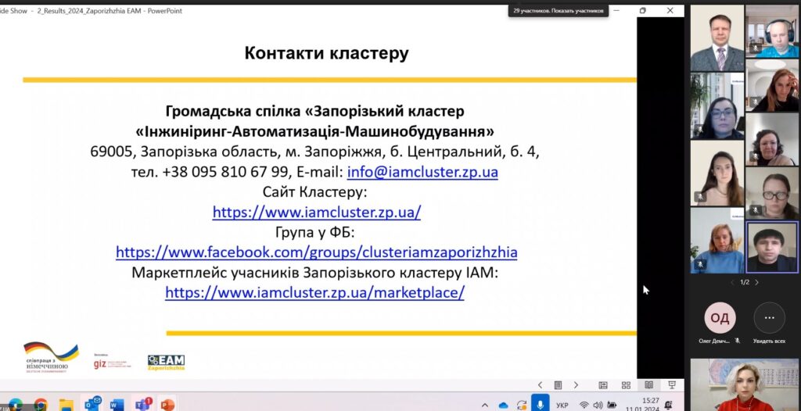801x411 pixels.
Task: Open three-dots 'Увидеть всех' menu
Action: (770, 317)
